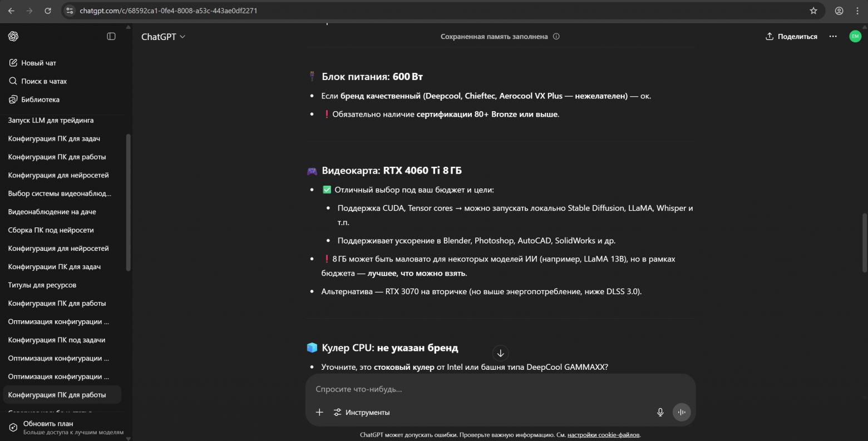Click the Поделиться share button
868x441 pixels.
click(x=791, y=37)
